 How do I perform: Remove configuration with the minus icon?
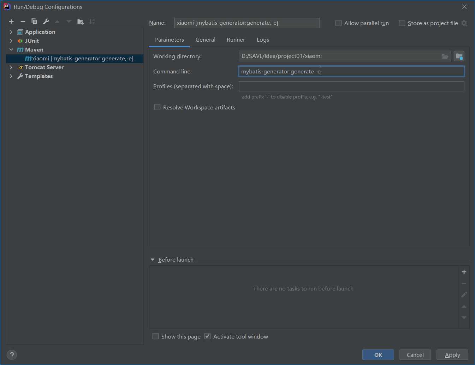pyautogui.click(x=23, y=22)
